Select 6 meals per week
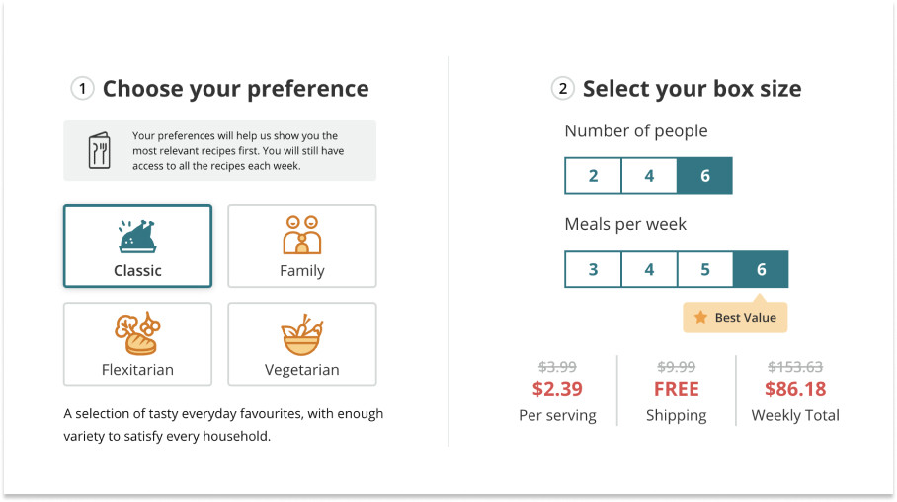 point(761,269)
